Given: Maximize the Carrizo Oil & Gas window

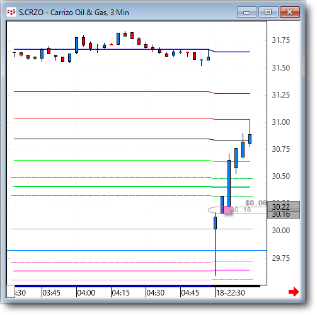Looking at the screenshot, I should click(268, 12).
